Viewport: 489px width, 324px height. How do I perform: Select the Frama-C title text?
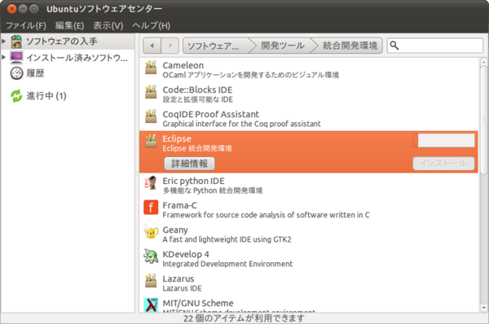(x=179, y=206)
